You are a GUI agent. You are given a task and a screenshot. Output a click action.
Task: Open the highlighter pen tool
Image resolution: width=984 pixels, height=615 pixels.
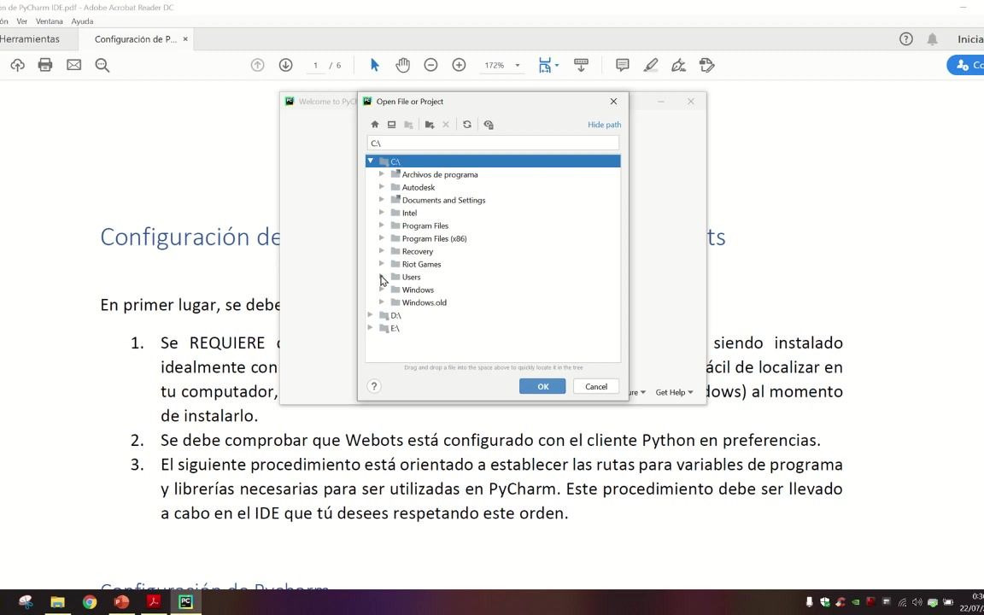(651, 65)
